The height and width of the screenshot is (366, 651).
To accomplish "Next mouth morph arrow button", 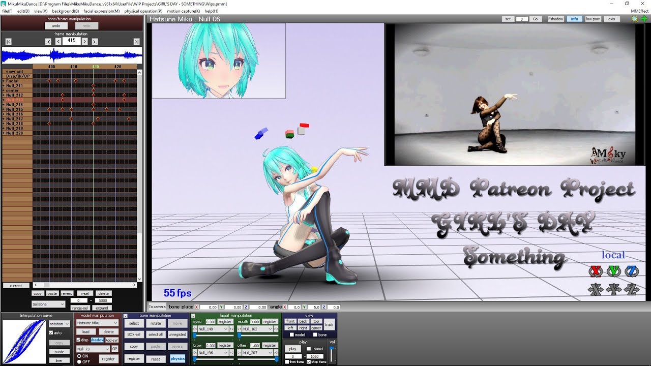I will point(277,329).
